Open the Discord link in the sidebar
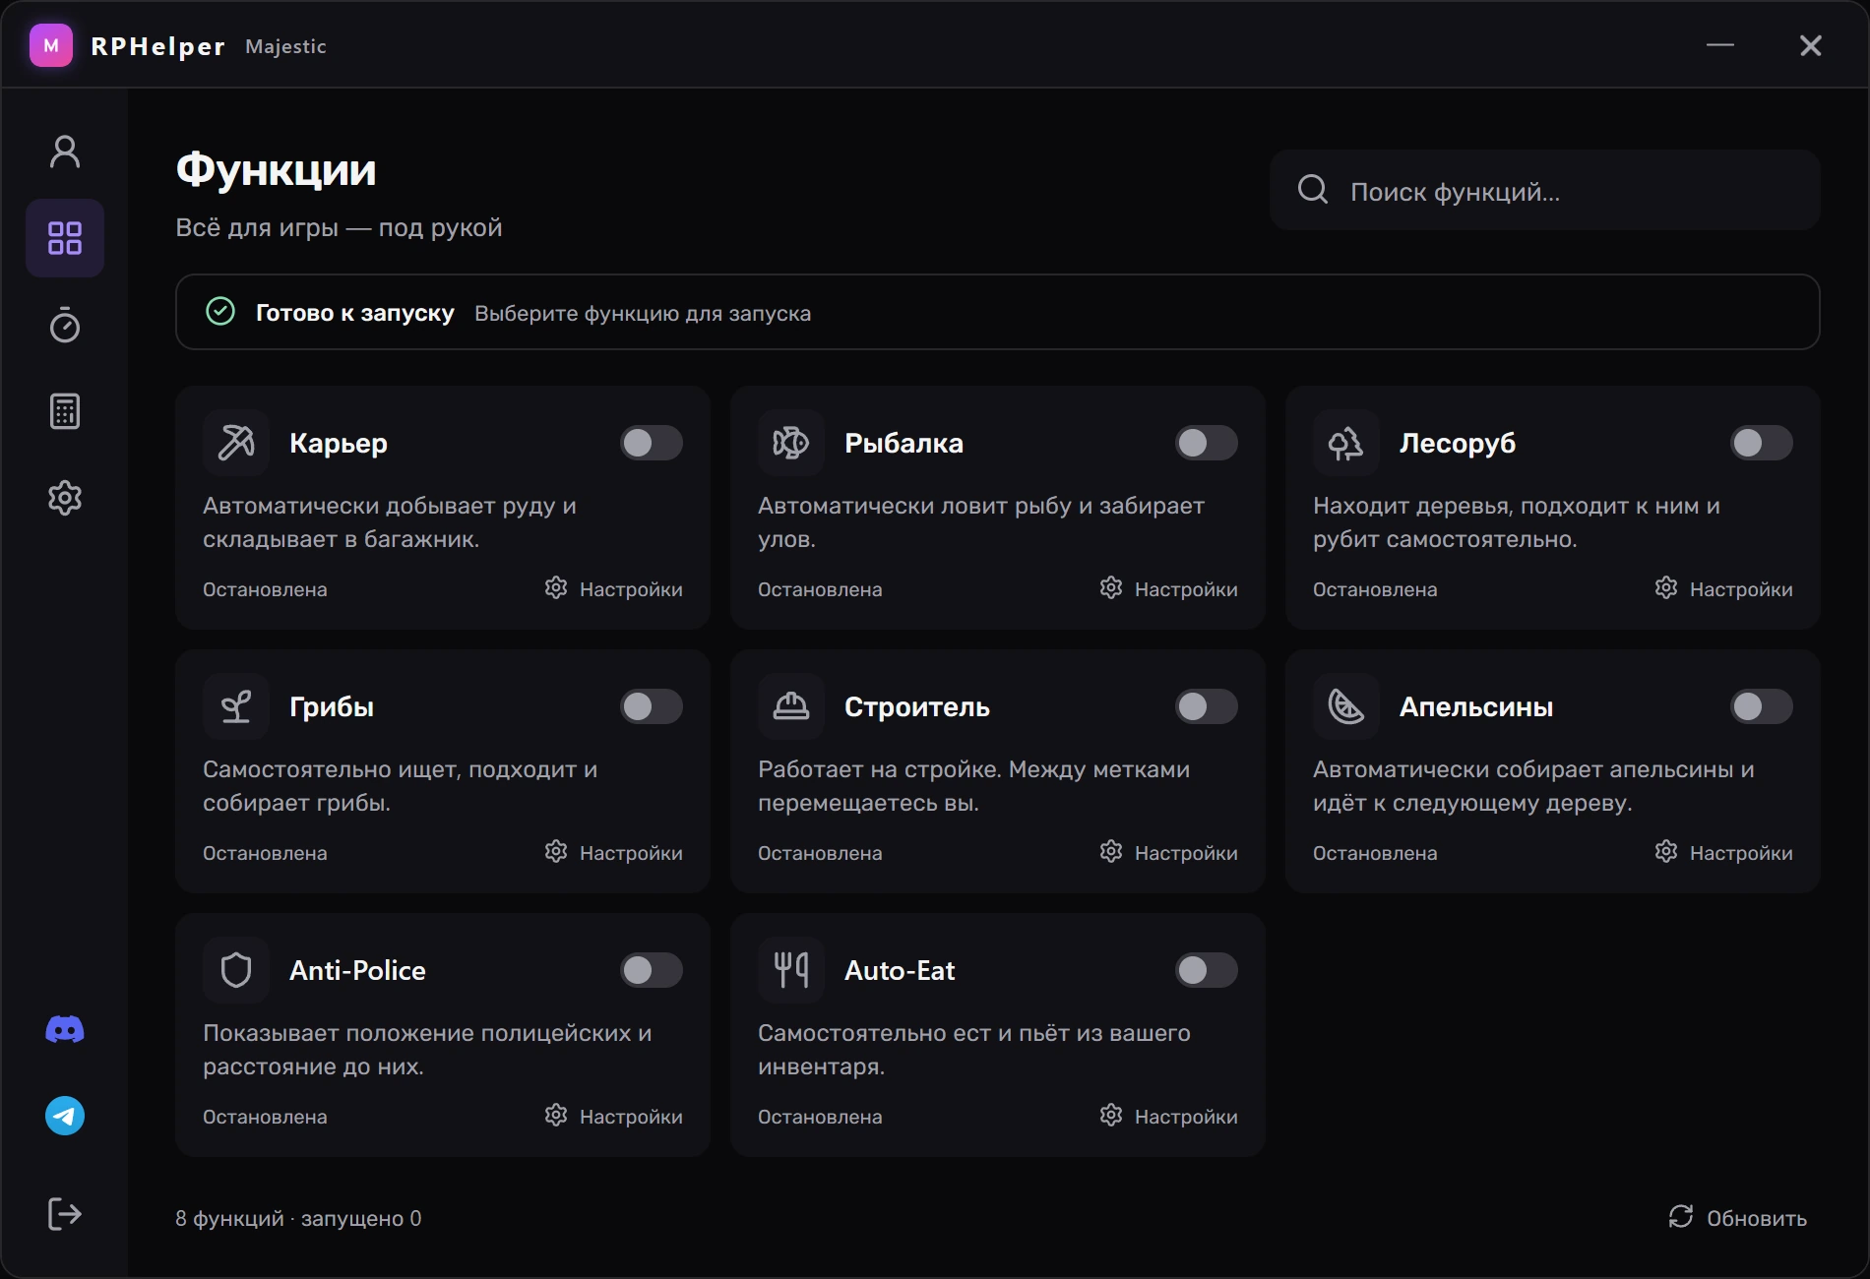 [x=65, y=1030]
